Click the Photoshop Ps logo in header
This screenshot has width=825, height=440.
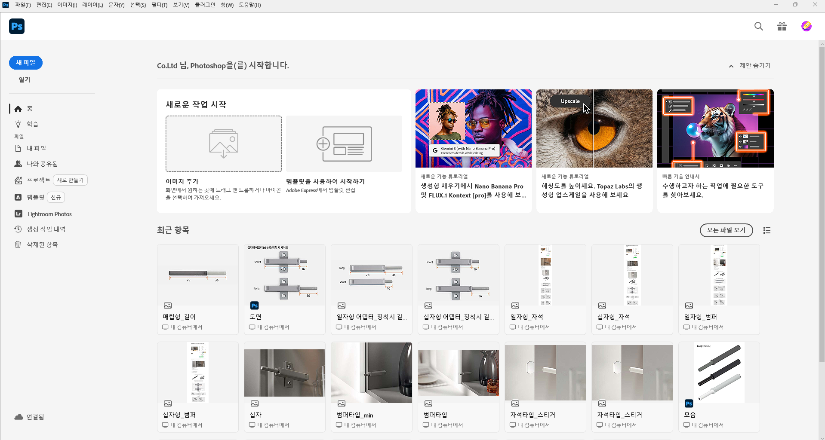[17, 26]
